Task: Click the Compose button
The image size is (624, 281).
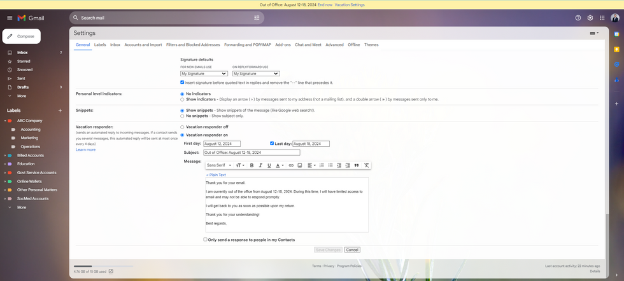Action: (22, 36)
